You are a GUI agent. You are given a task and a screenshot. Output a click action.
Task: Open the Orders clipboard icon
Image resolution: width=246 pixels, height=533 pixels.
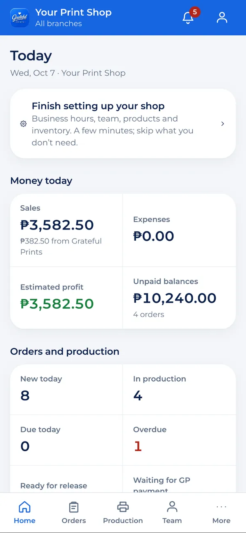pyautogui.click(x=74, y=507)
